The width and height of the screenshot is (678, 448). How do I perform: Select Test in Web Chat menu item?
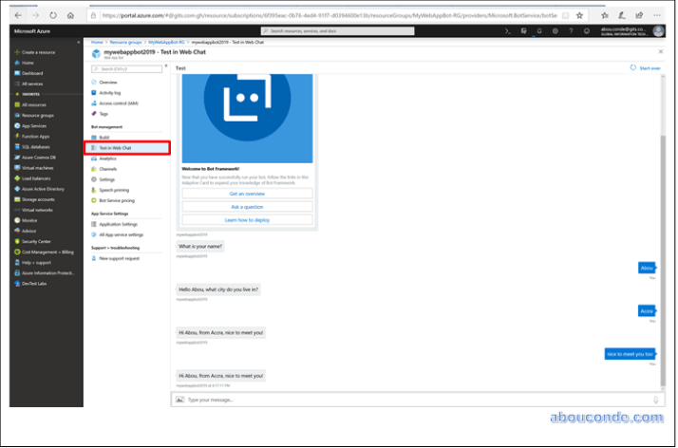pyautogui.click(x=115, y=148)
